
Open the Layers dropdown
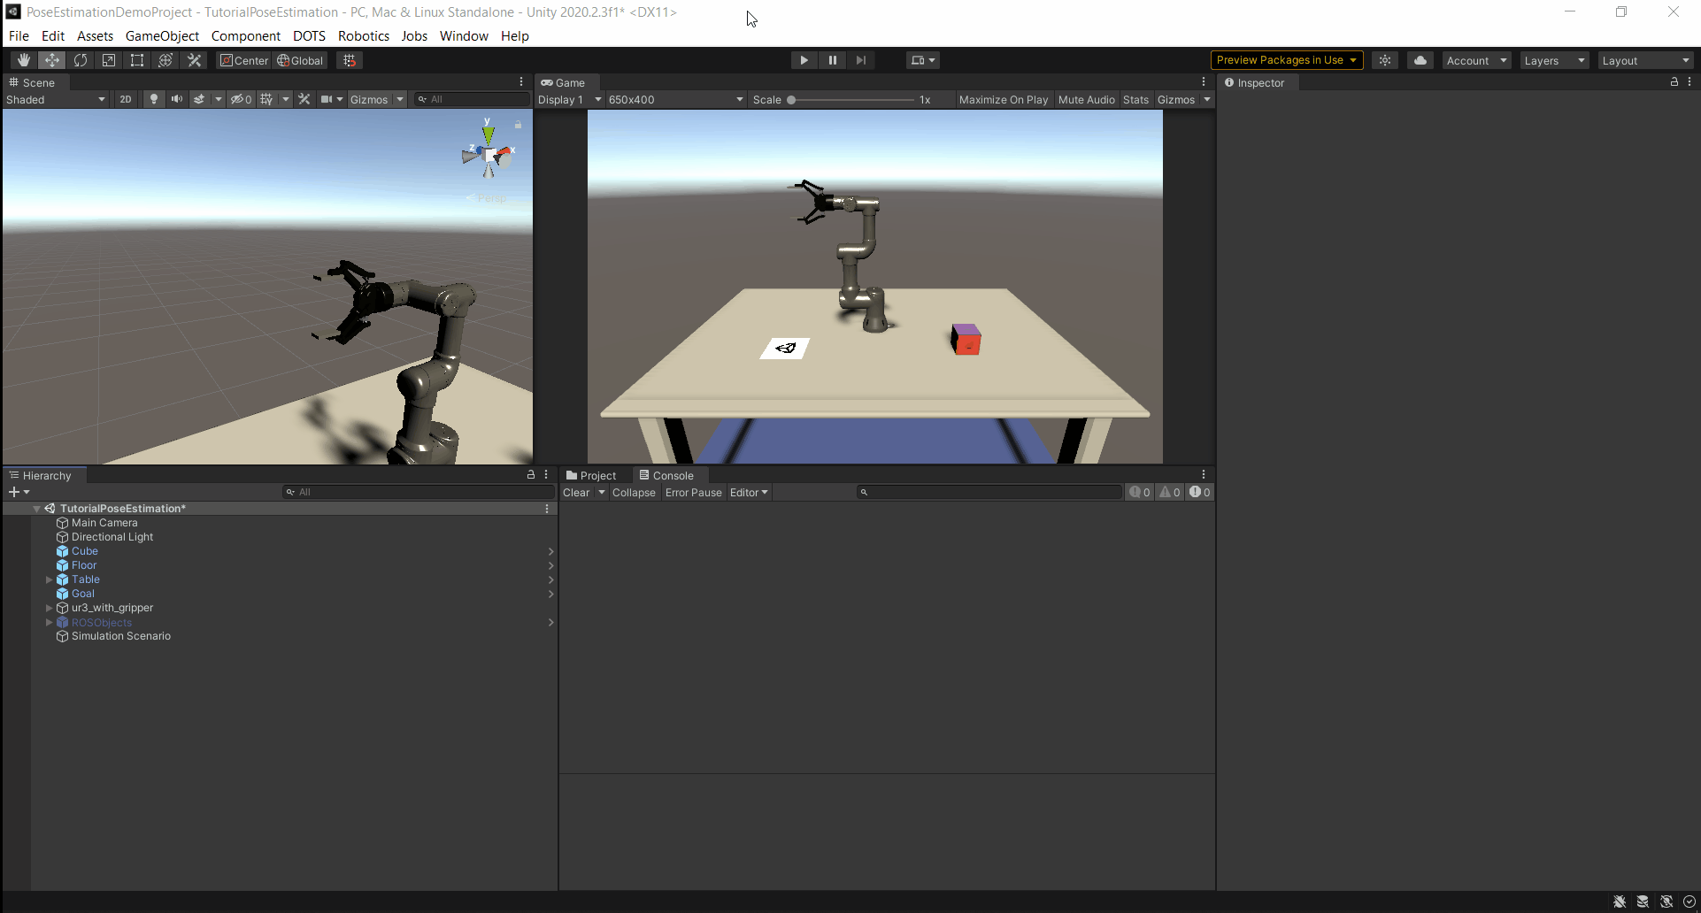point(1554,60)
